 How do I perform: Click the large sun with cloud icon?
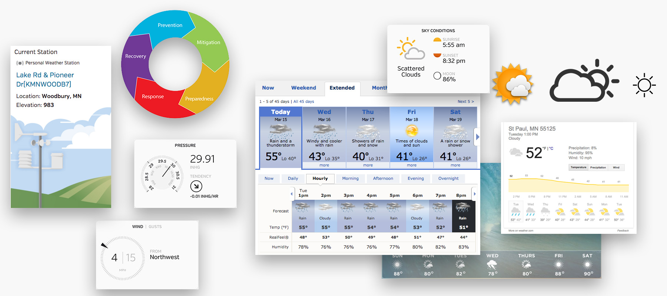512,84
